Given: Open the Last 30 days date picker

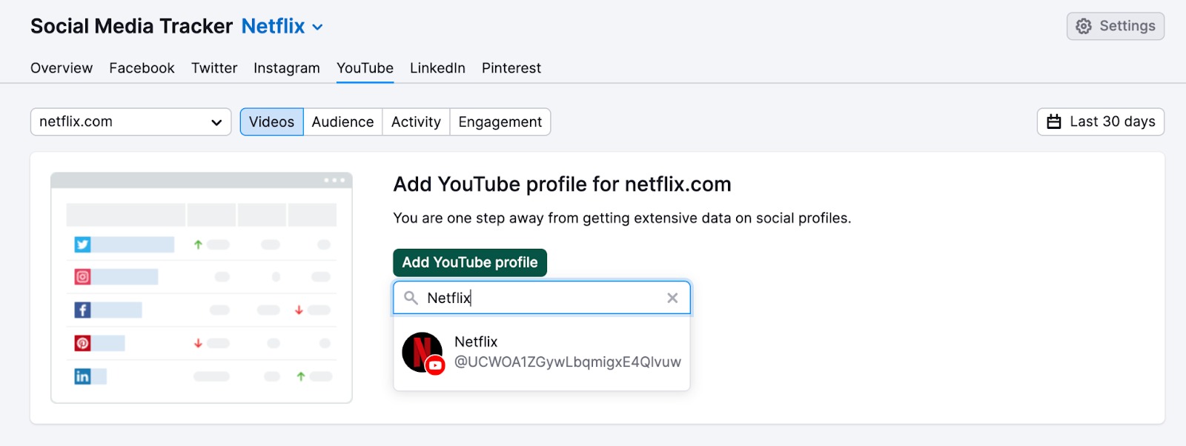Looking at the screenshot, I should 1100,122.
